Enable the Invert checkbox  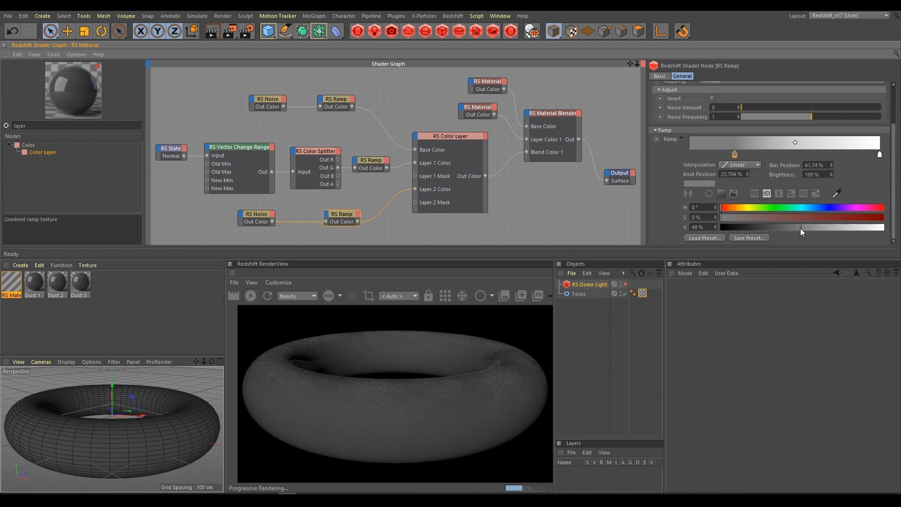[x=712, y=99]
